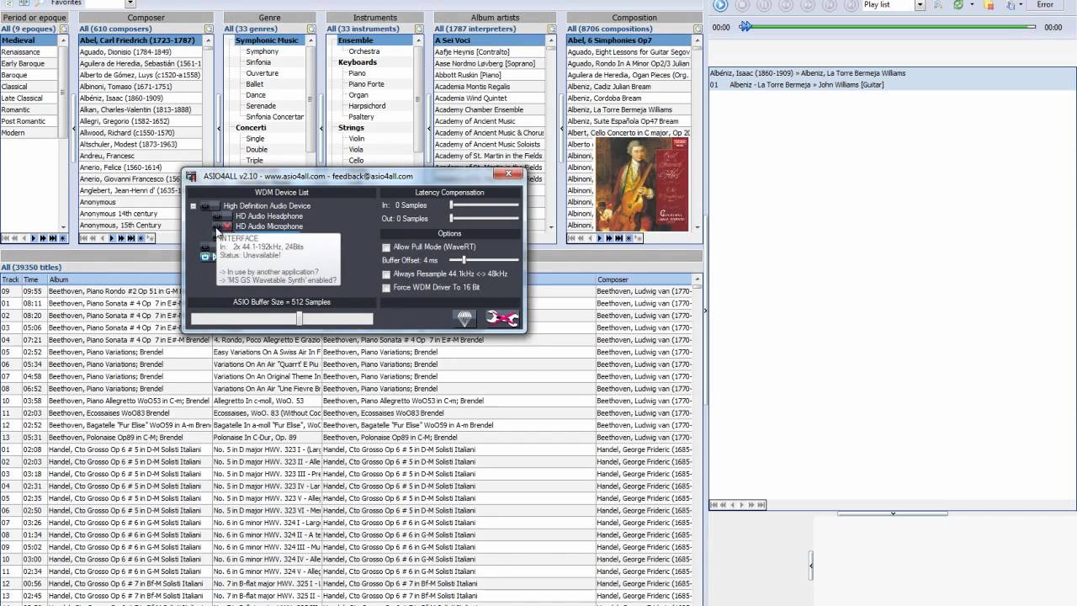Select the 08:11 Beethoven Piano Sonata # 4 row
Screen dimensions: 1077x606
[x=347, y=304]
